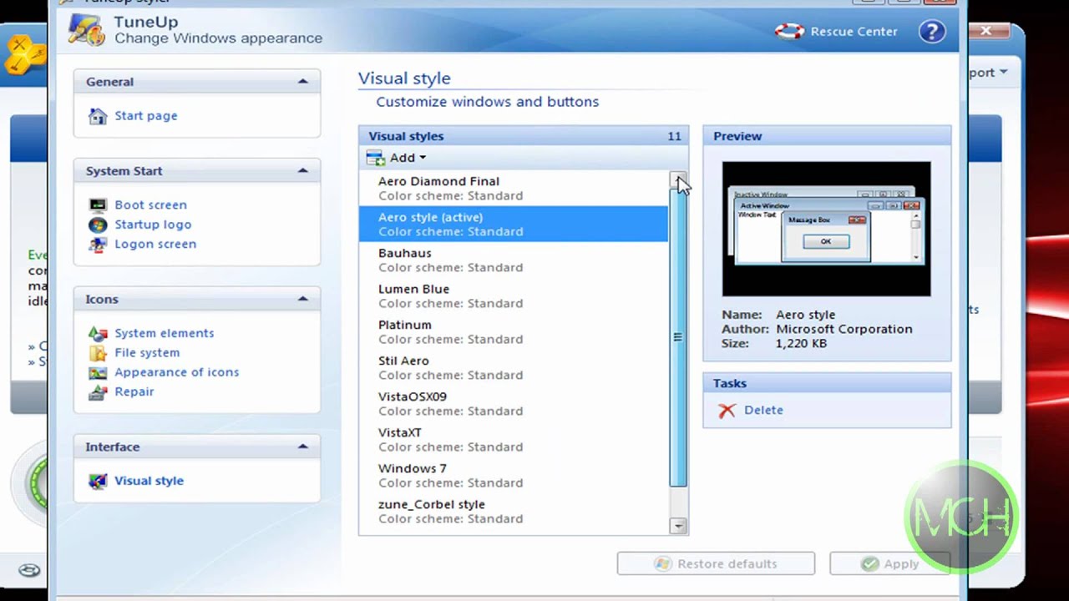The image size is (1069, 601).
Task: Select the Startup logo option
Action: [x=153, y=224]
